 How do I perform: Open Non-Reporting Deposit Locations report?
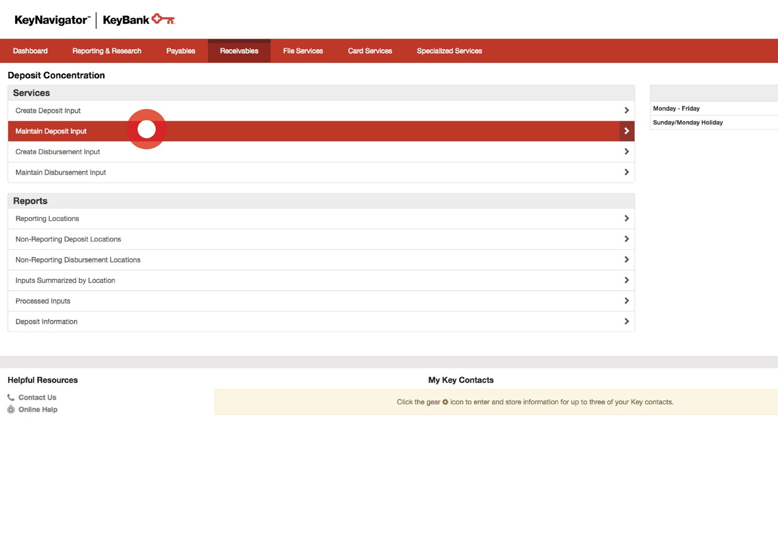pyautogui.click(x=68, y=239)
